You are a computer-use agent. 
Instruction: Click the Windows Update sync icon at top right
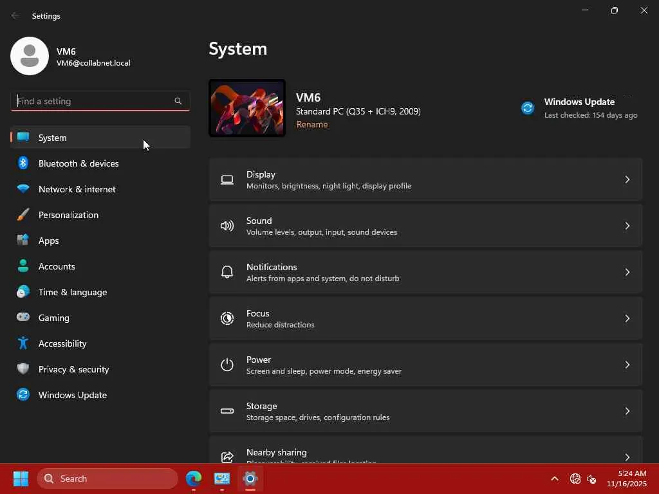(528, 108)
